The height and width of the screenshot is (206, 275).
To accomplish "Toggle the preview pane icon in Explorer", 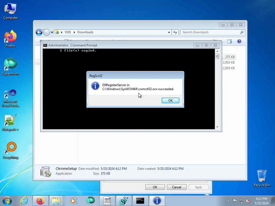I will 229,41.
